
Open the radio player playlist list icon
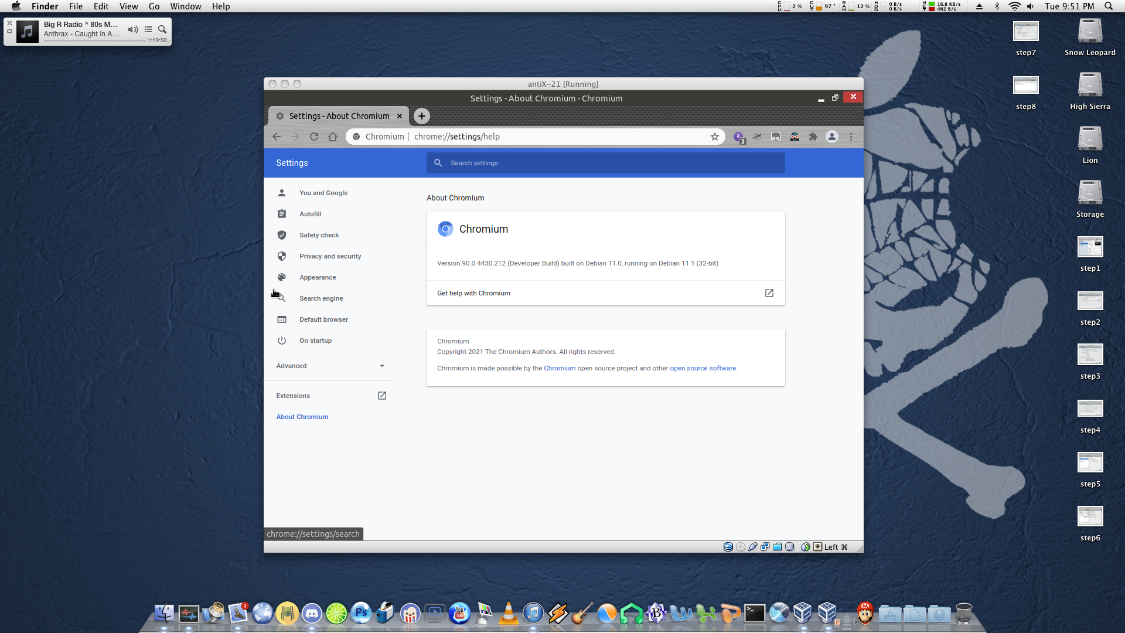pos(148,29)
